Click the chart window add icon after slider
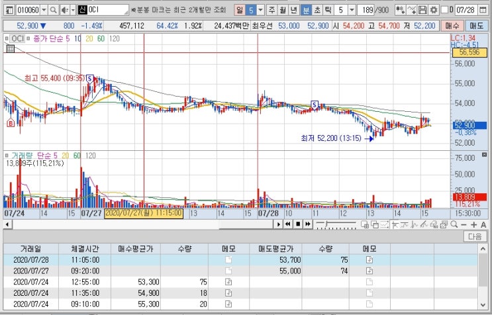The height and width of the screenshot is (315, 492). tap(365, 224)
